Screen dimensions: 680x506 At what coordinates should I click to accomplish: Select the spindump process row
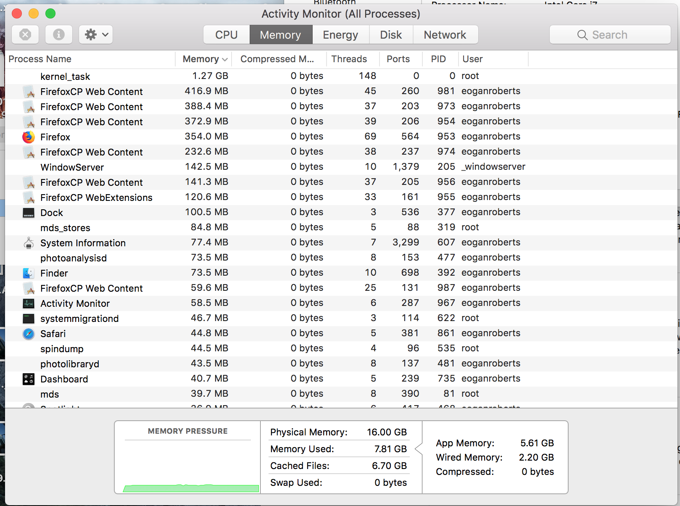pyautogui.click(x=341, y=349)
